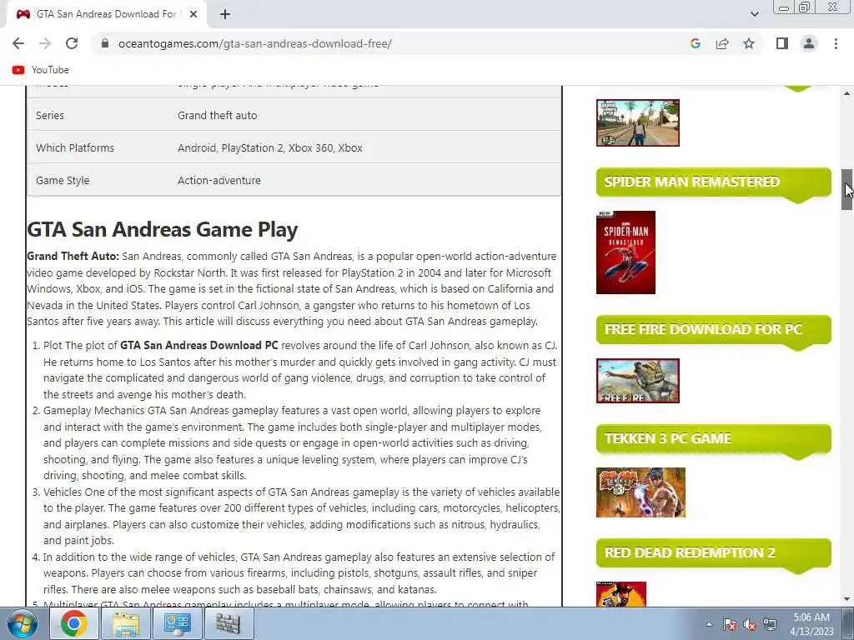Share this page icon

coord(722,43)
